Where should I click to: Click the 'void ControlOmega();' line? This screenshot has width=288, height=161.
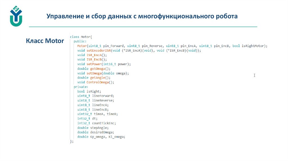coord(96,82)
